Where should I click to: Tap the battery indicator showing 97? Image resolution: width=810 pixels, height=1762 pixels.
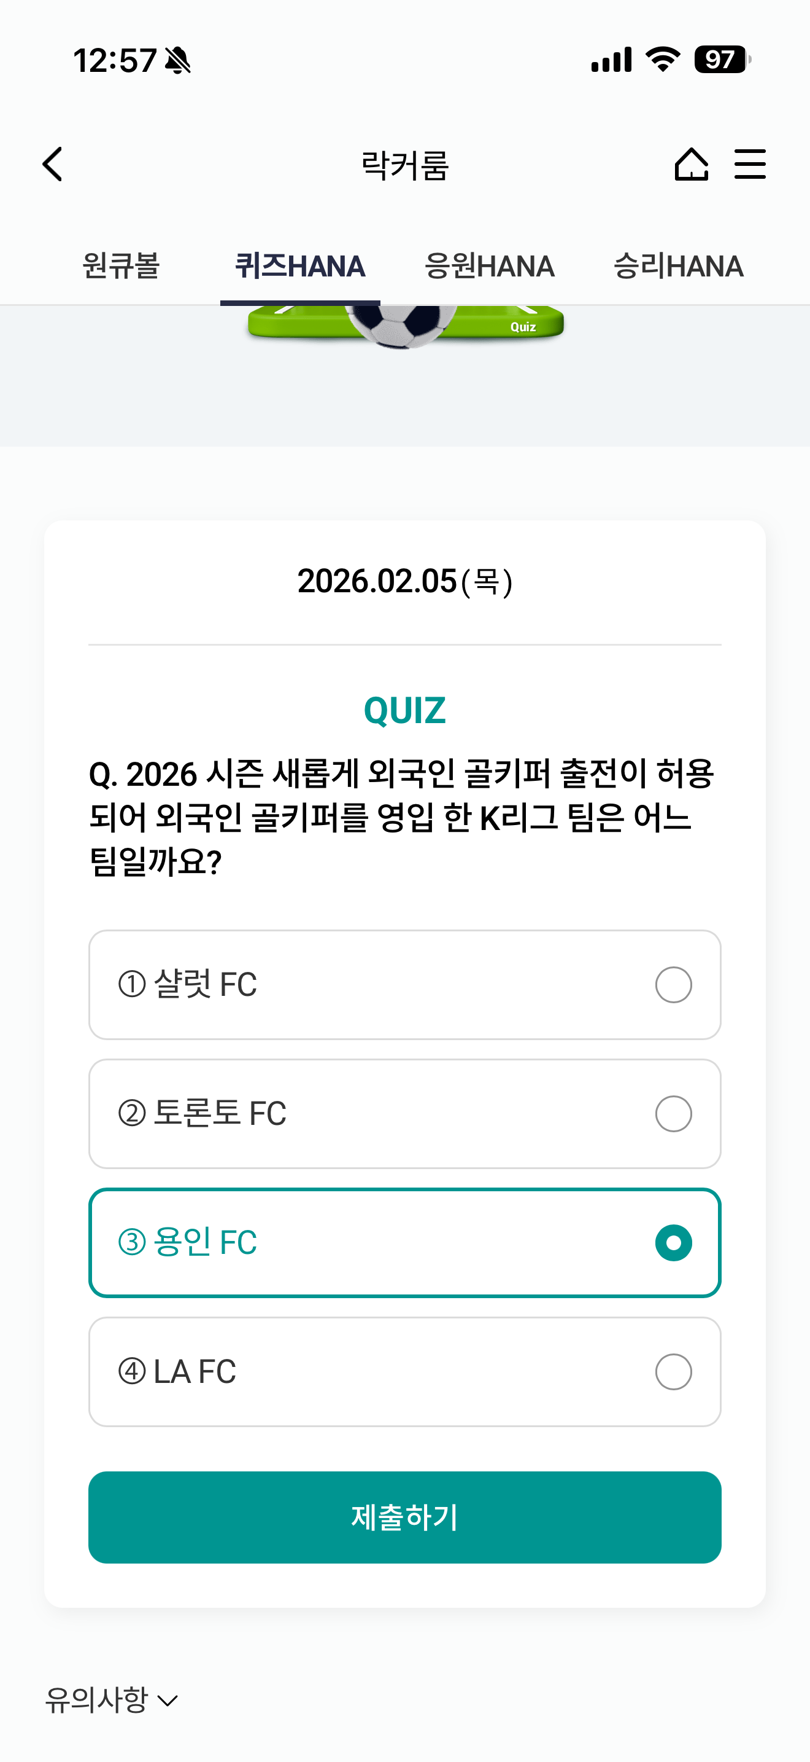point(723,60)
